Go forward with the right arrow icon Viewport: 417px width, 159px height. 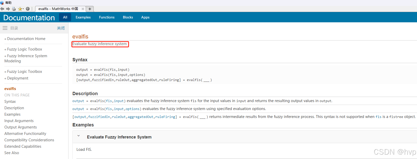pyautogui.click(x=8, y=9)
